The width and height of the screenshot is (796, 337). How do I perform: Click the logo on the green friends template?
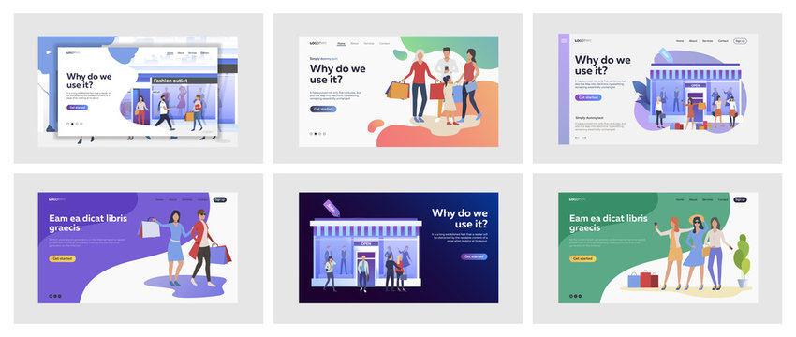[577, 199]
